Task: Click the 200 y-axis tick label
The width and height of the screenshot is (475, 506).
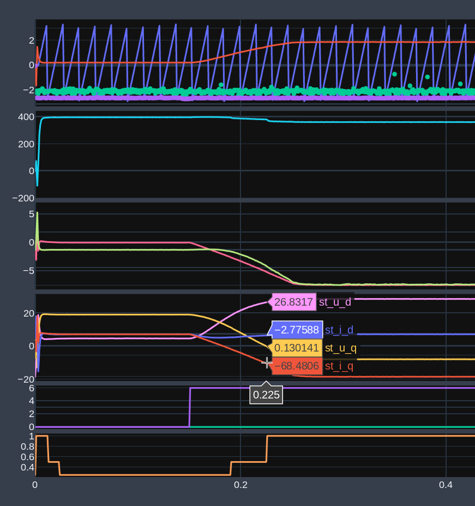Action: [x=26, y=144]
